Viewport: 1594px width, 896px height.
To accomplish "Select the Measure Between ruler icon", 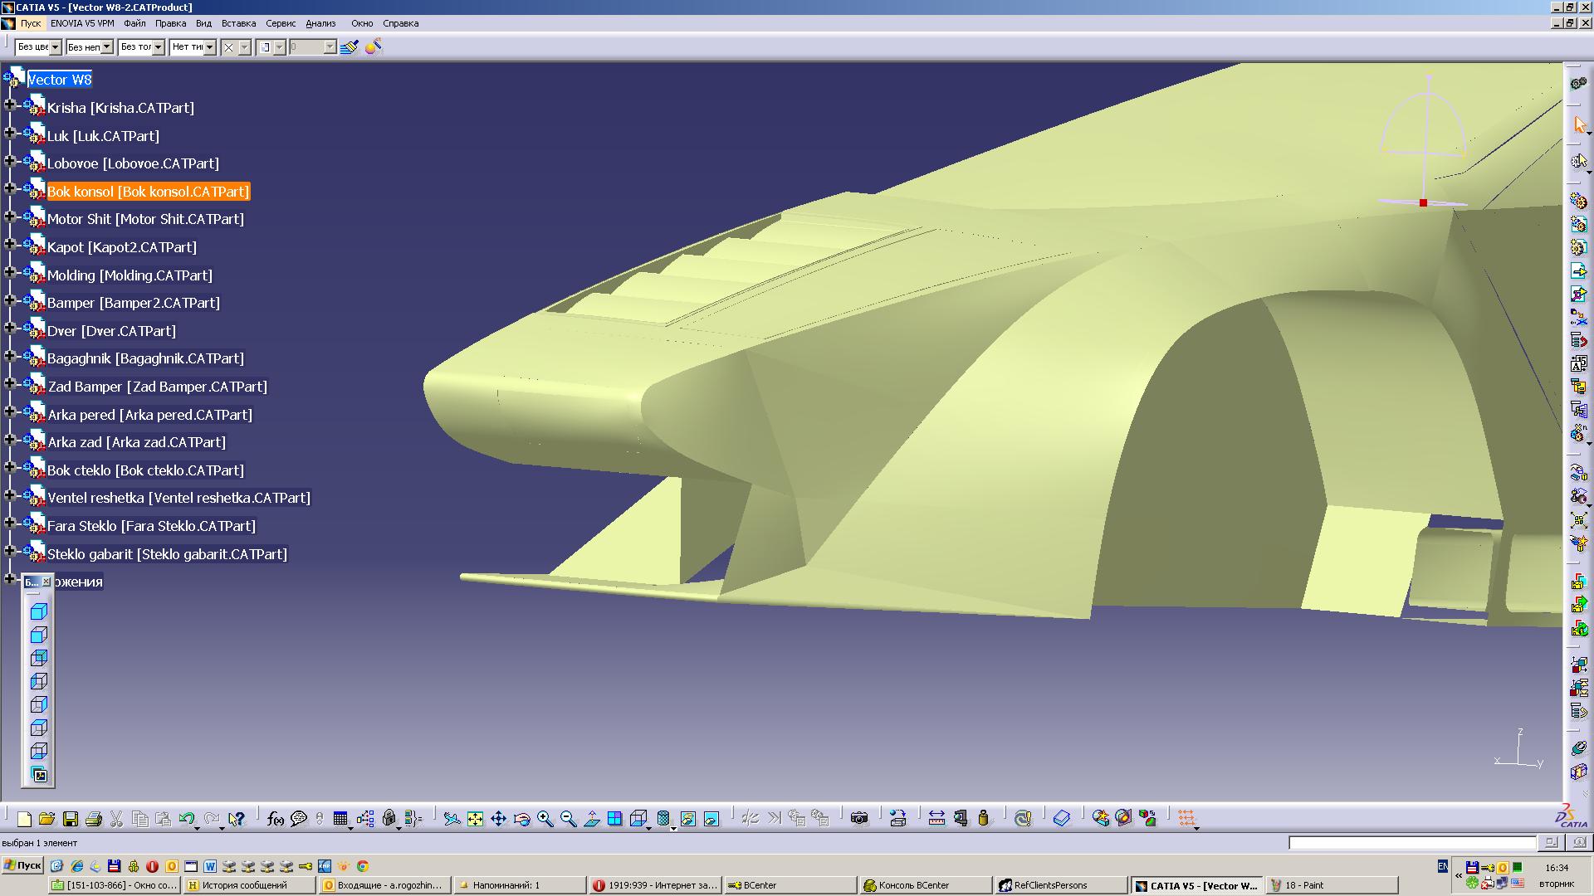I will tap(936, 819).
